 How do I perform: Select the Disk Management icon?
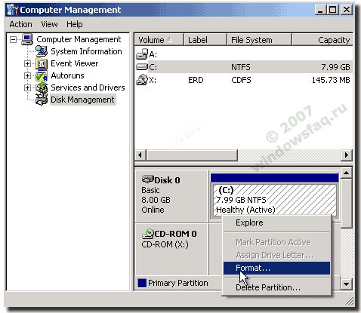pyautogui.click(x=42, y=100)
